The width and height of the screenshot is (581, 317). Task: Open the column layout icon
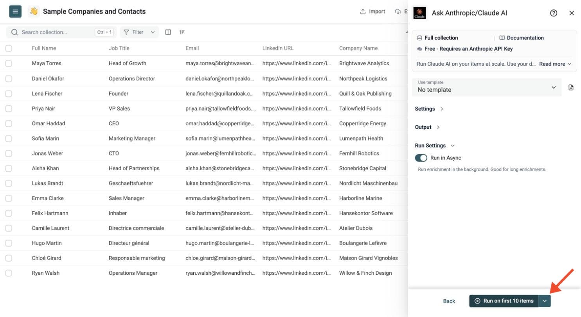(168, 32)
